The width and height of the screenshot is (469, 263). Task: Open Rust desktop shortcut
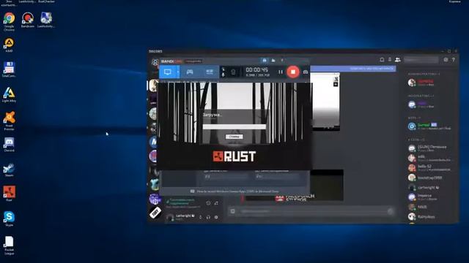click(x=9, y=194)
